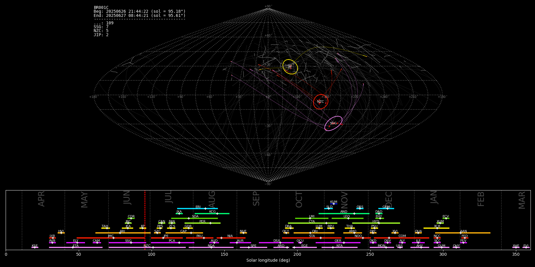Click the AUR label in timeline
Image resolution: width=535 pixels, height=267 pixels.
point(240,241)
